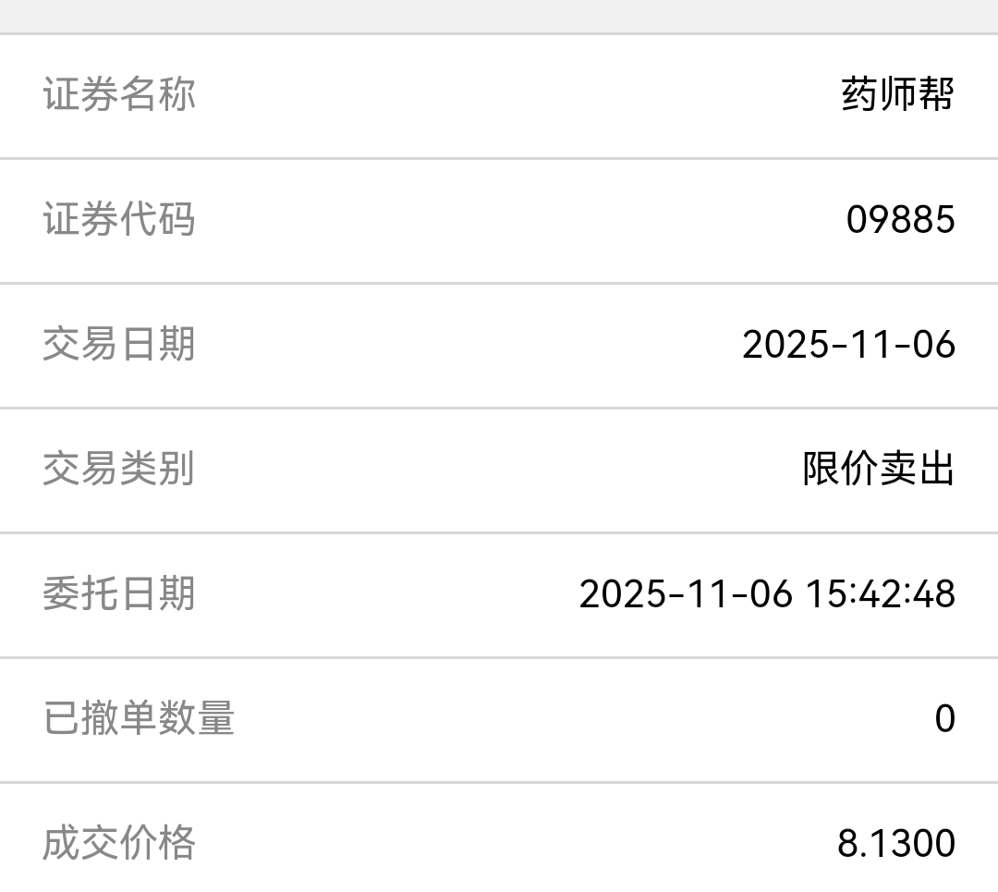Select the executed price 8.1300
Viewport: 998px width, 892px height.
click(896, 844)
